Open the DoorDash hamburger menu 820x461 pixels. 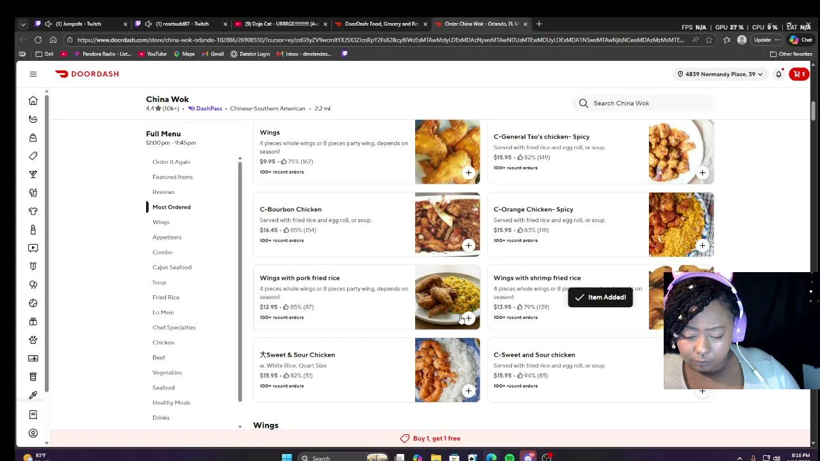click(33, 74)
